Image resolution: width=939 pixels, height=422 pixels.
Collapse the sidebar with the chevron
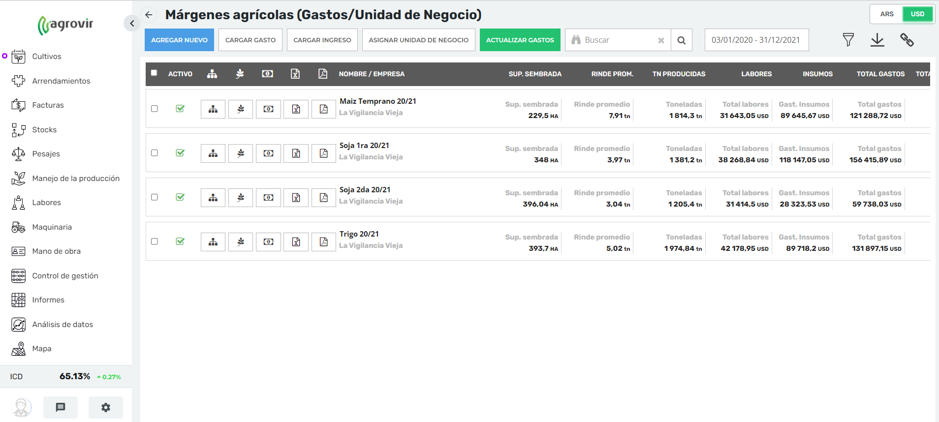[x=132, y=23]
